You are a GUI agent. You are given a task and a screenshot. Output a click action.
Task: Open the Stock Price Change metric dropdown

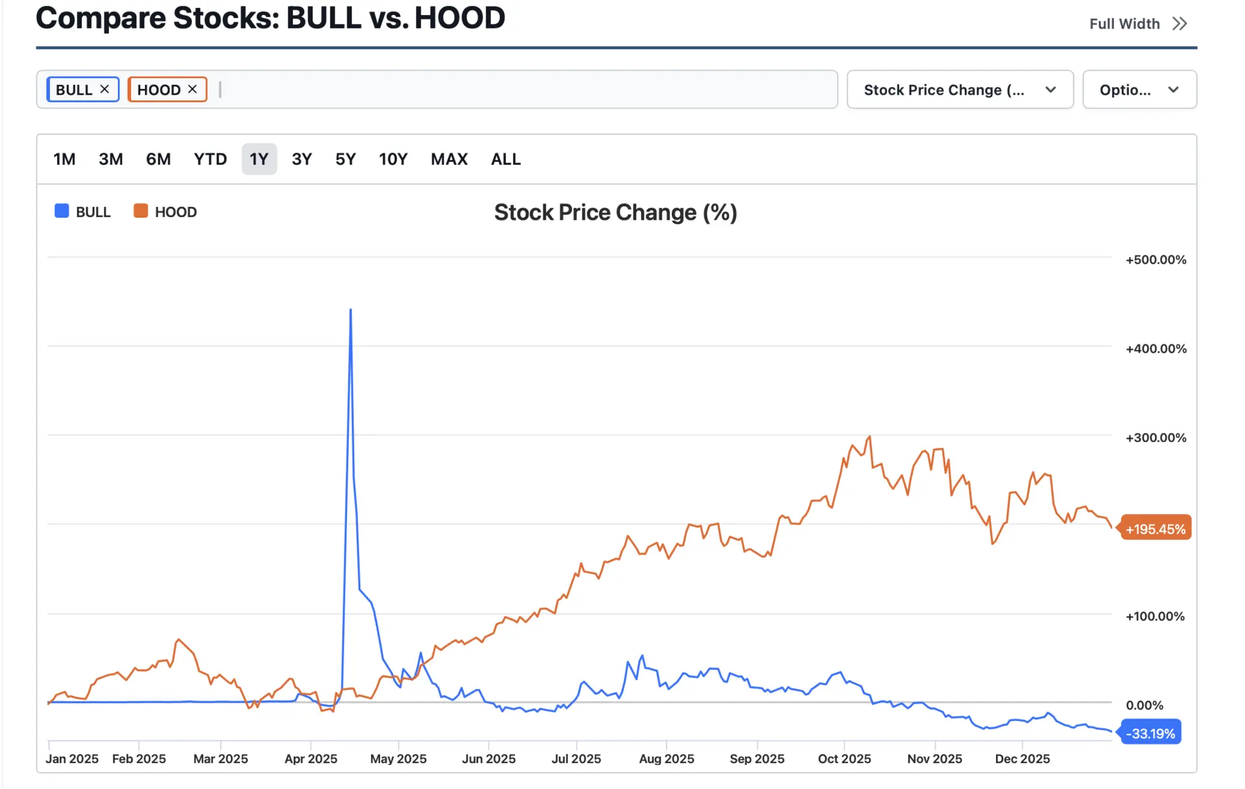click(944, 89)
